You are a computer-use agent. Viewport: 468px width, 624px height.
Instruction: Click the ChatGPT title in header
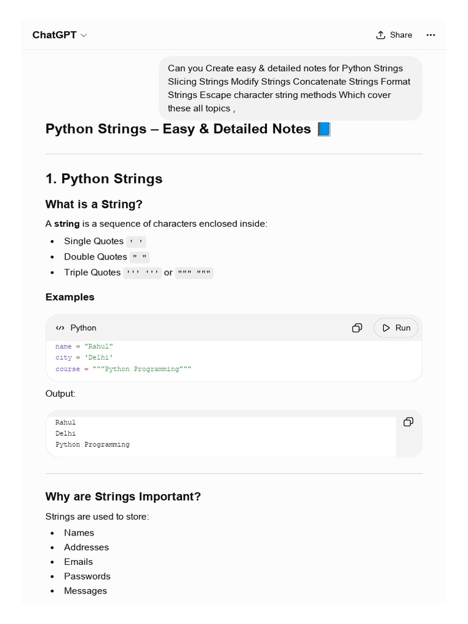(x=54, y=35)
